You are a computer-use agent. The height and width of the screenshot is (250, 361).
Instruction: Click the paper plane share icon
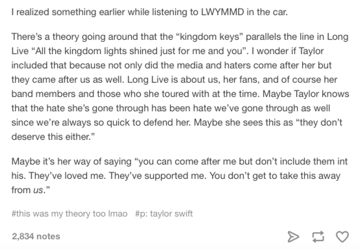pos(293,236)
